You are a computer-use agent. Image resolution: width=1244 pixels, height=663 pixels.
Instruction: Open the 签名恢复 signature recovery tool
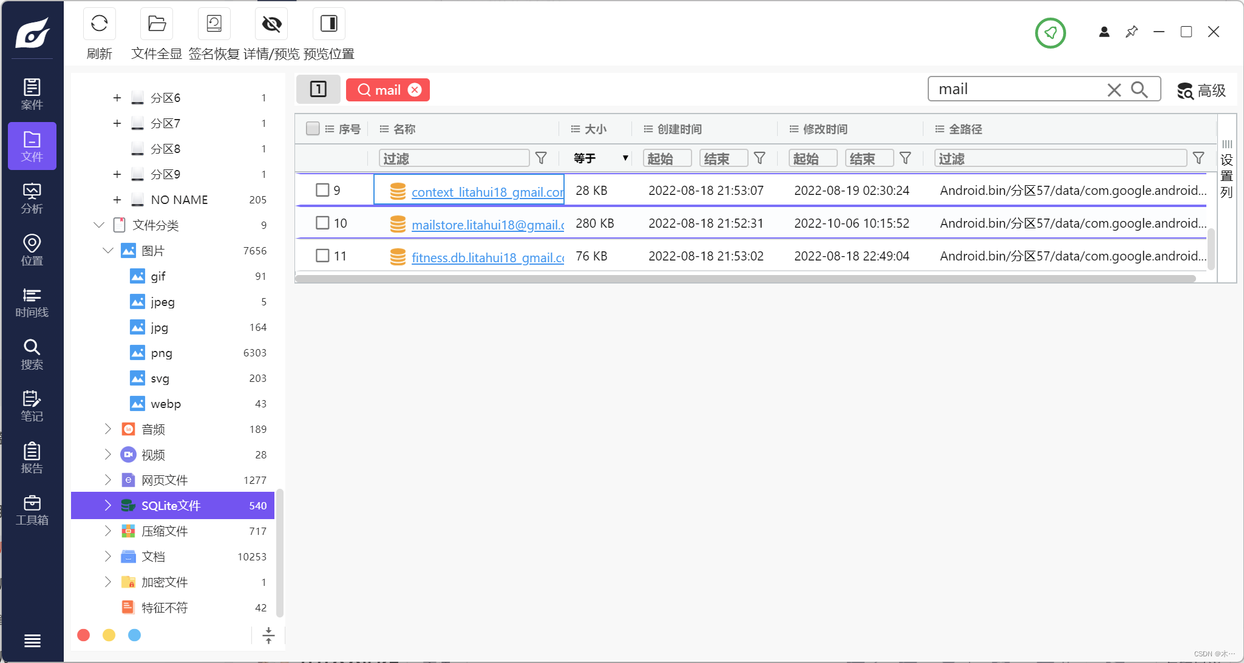click(x=214, y=24)
